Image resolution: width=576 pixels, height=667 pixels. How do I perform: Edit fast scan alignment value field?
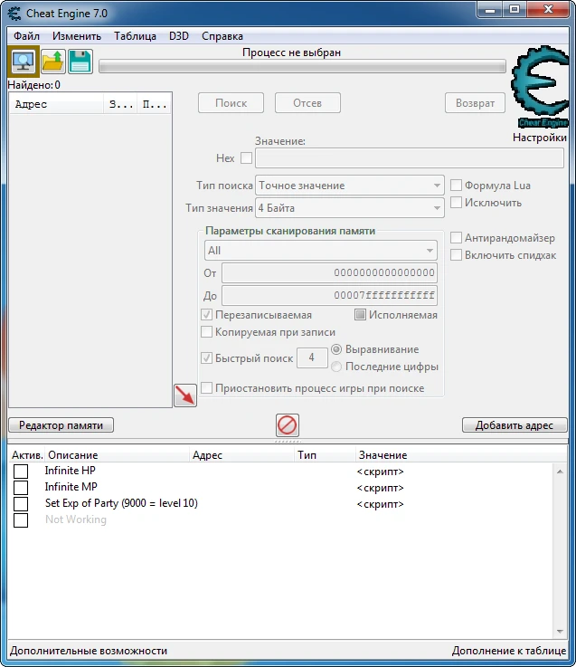pos(312,357)
